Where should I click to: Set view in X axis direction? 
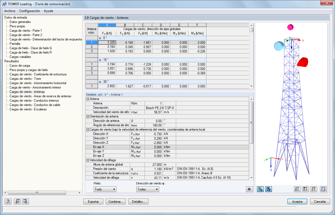(297, 189)
